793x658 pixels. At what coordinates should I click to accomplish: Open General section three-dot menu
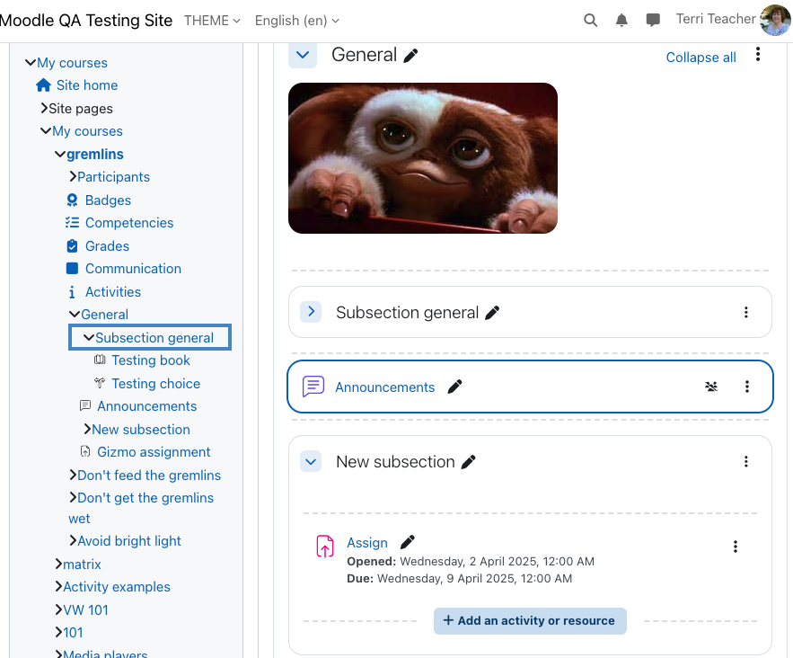[758, 55]
